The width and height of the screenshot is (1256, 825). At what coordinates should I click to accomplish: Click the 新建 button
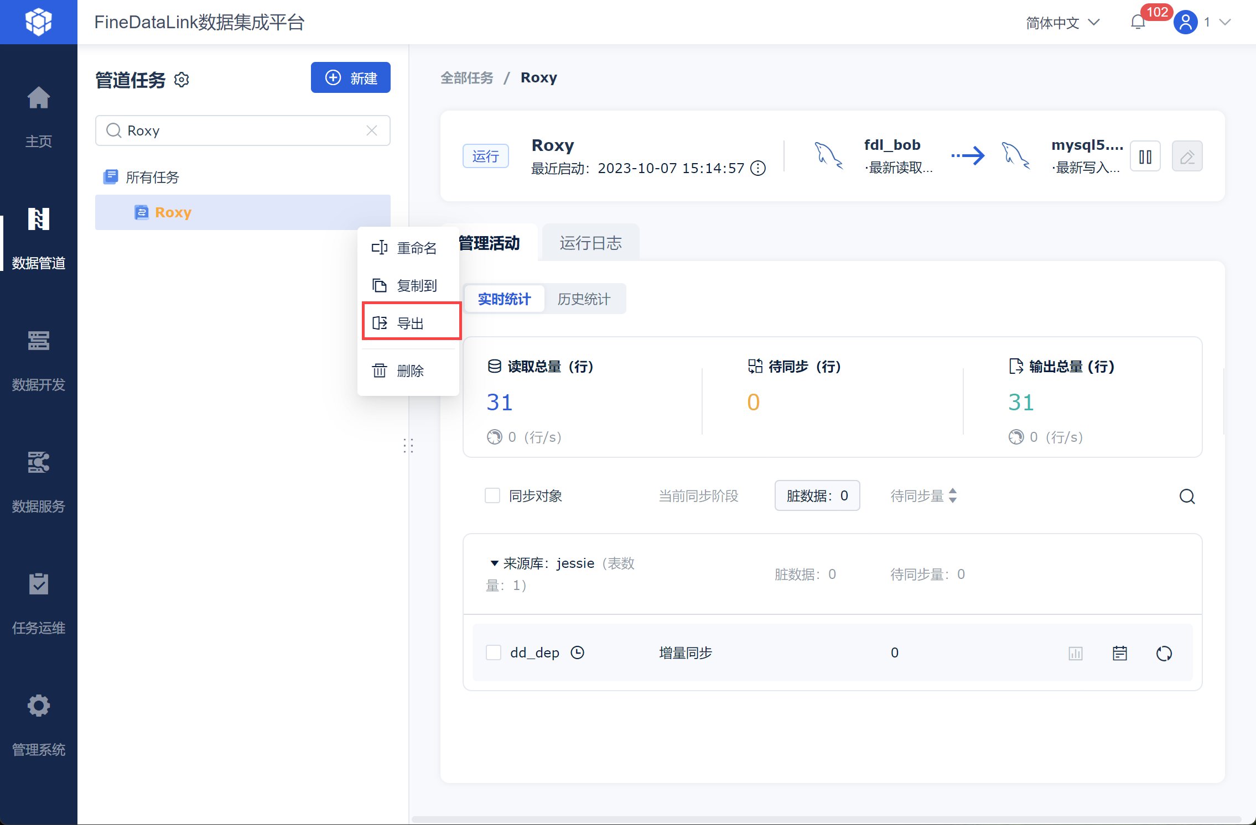pos(351,78)
